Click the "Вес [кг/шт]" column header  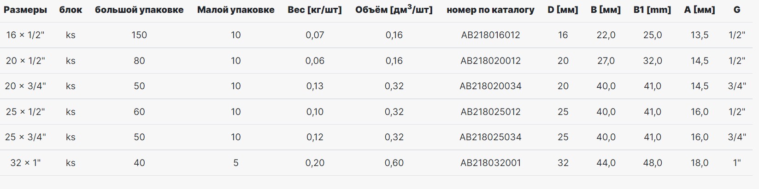tap(315, 10)
